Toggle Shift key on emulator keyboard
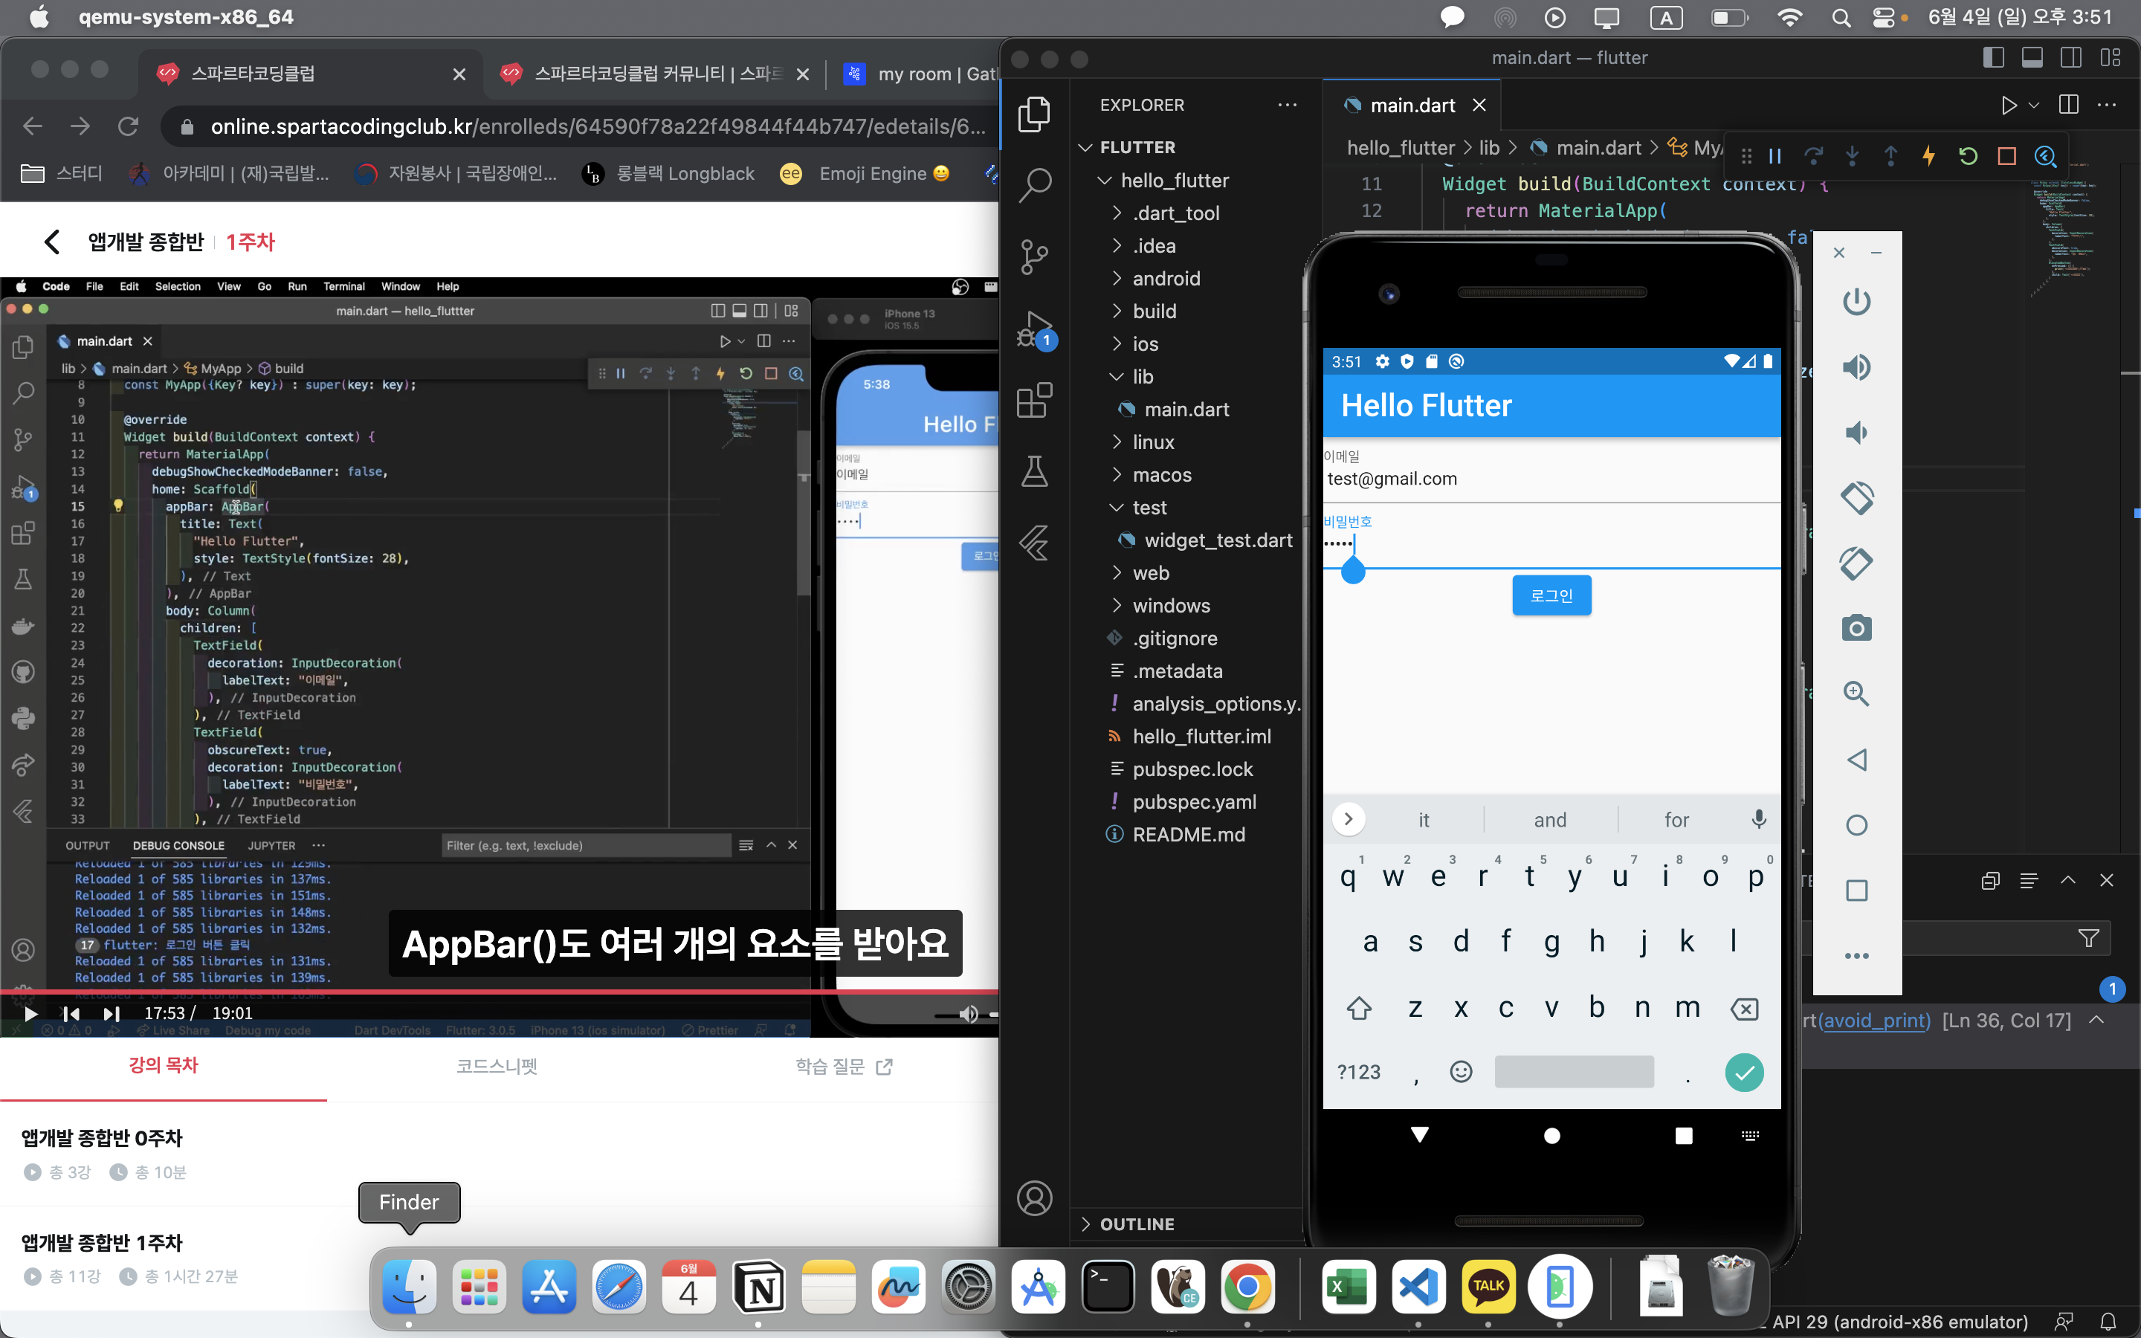2141x1338 pixels. [x=1359, y=1008]
